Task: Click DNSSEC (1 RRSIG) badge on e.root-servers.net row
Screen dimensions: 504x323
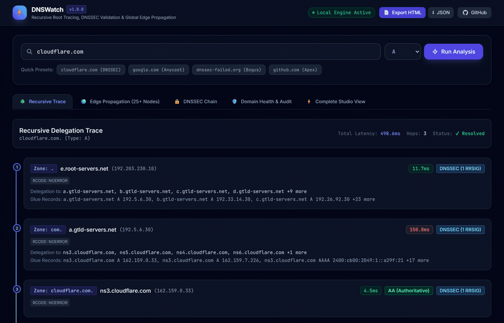Action: pos(460,168)
